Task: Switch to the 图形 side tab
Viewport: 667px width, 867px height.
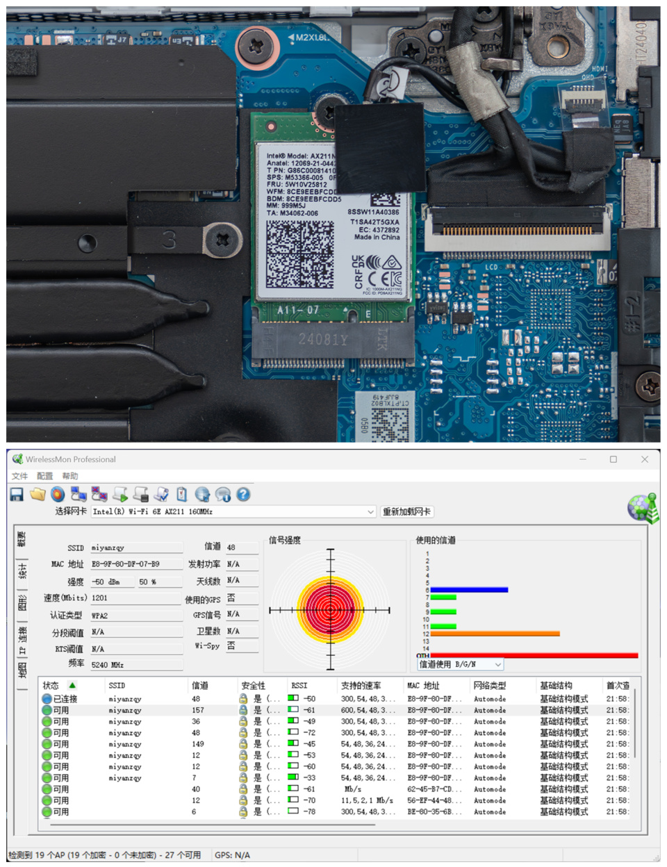Action: click(x=22, y=602)
